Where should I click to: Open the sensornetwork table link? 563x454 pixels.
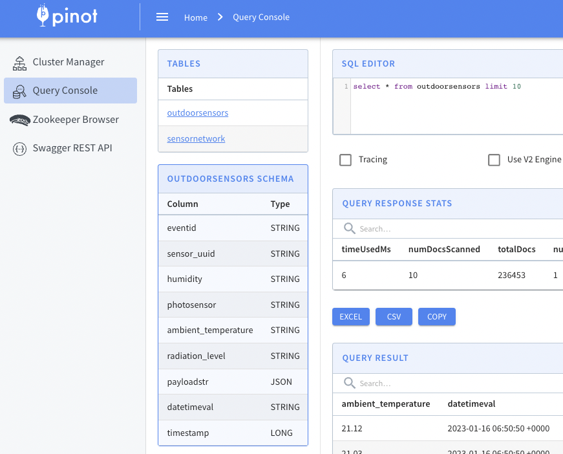[196, 139]
